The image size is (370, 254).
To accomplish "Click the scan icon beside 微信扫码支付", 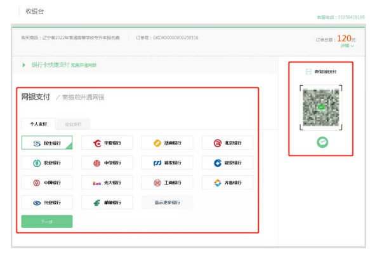I will [x=308, y=72].
